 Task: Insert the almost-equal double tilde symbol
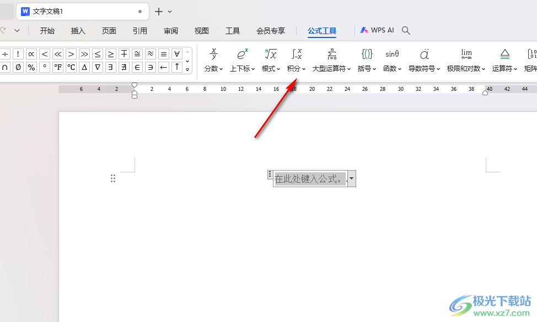tap(151, 54)
